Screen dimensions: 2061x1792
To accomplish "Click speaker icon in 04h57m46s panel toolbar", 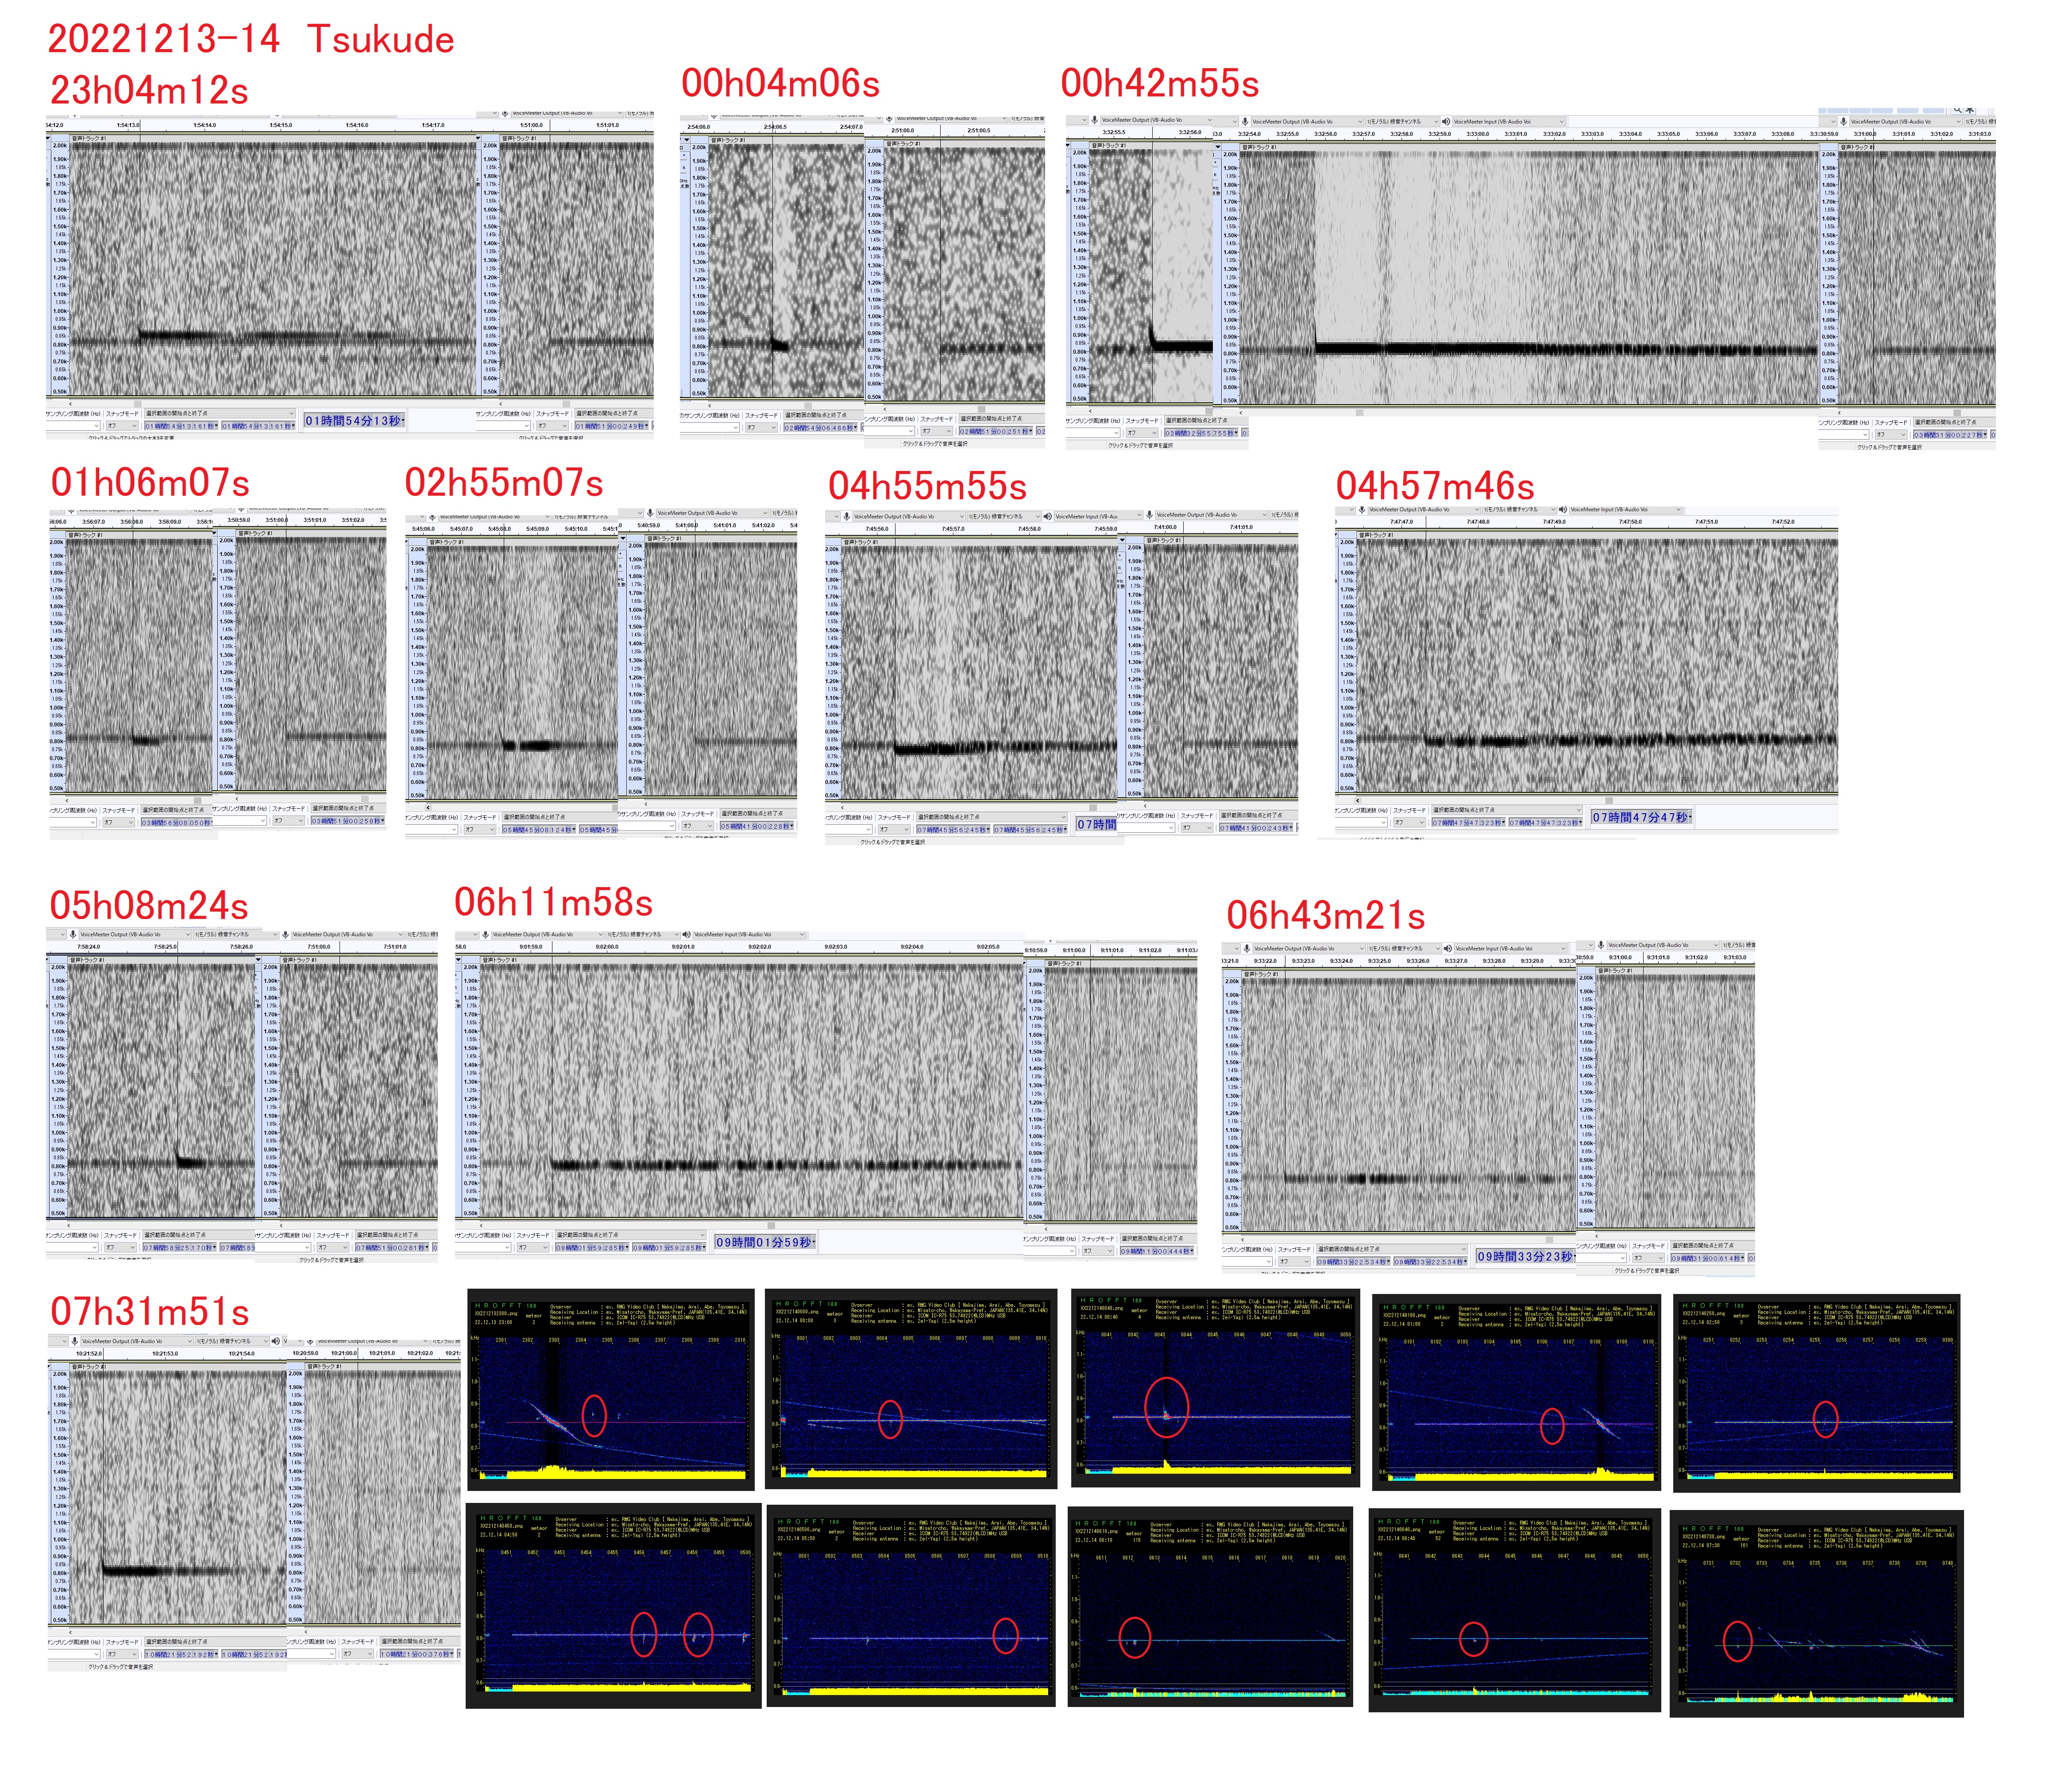I will [x=1563, y=510].
